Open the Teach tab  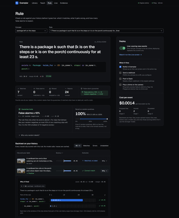pyautogui.click(x=43, y=3)
